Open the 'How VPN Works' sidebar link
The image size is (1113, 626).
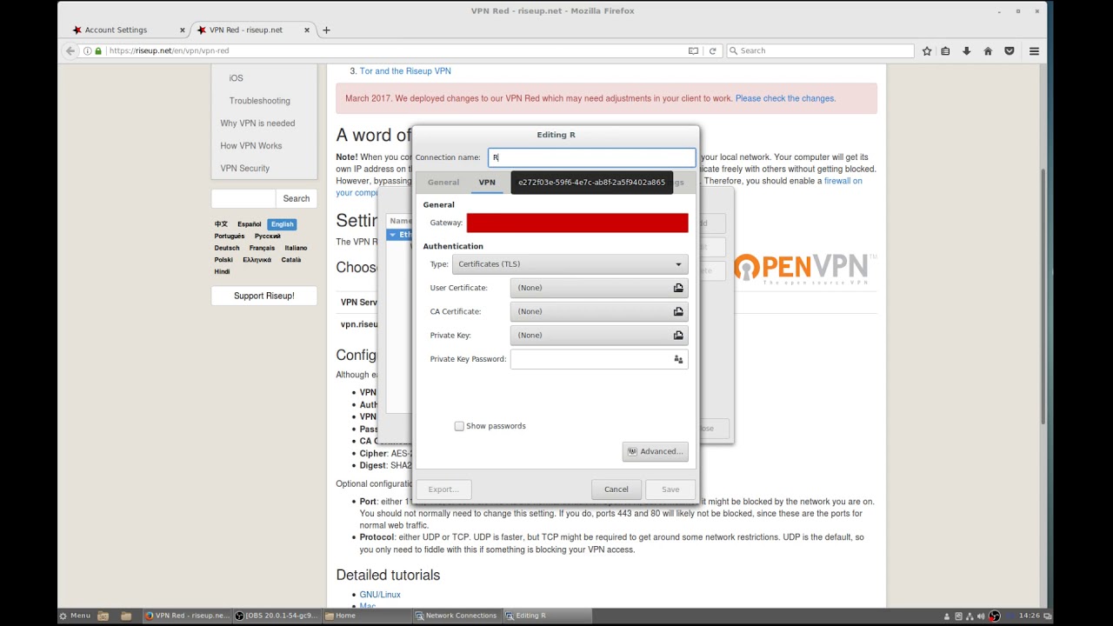point(251,146)
